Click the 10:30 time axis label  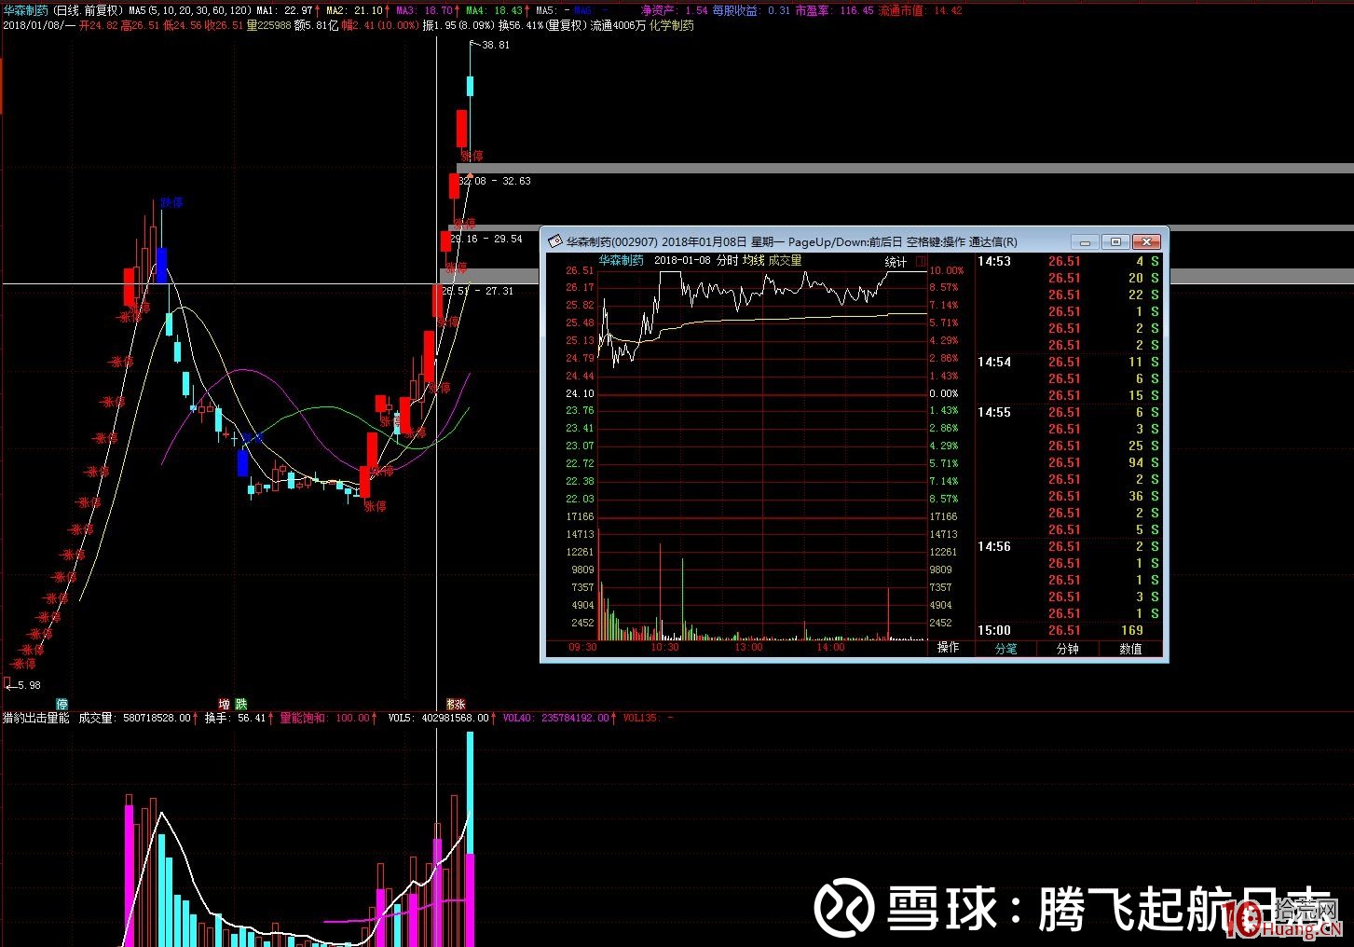(x=664, y=647)
